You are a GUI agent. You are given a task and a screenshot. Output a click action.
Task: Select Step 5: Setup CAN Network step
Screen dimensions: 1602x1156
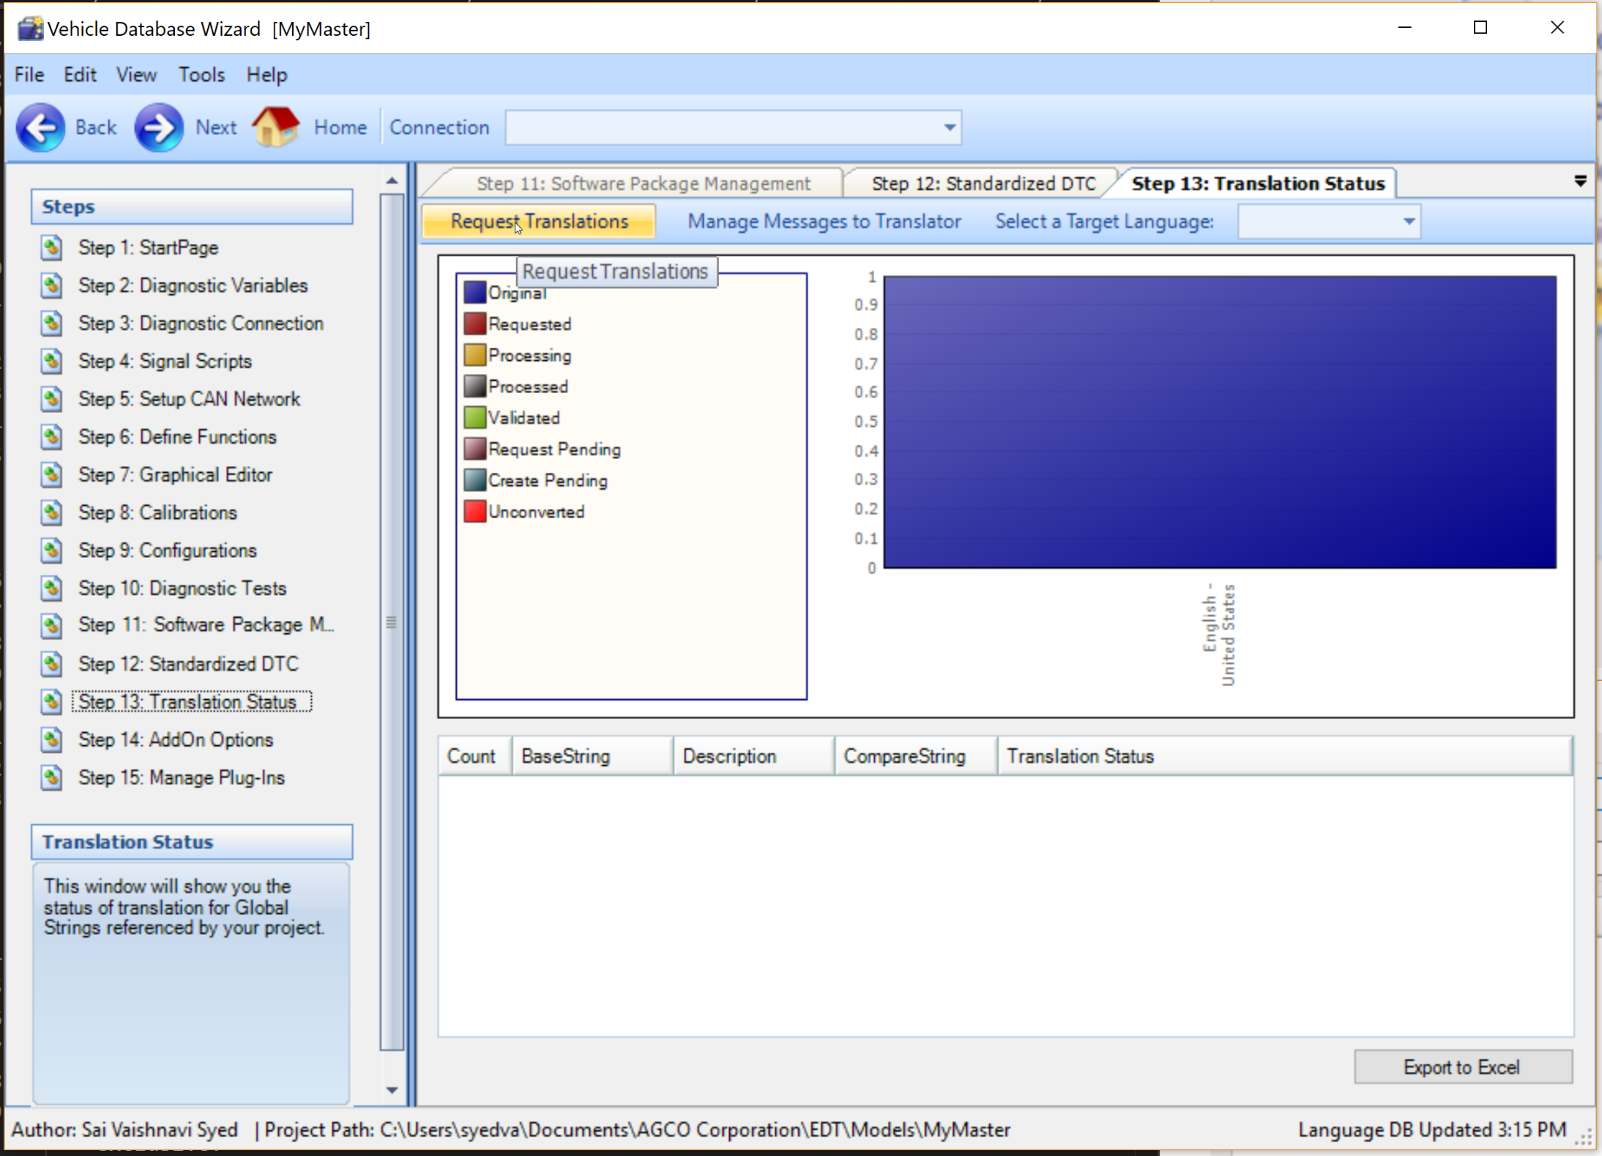pos(189,399)
